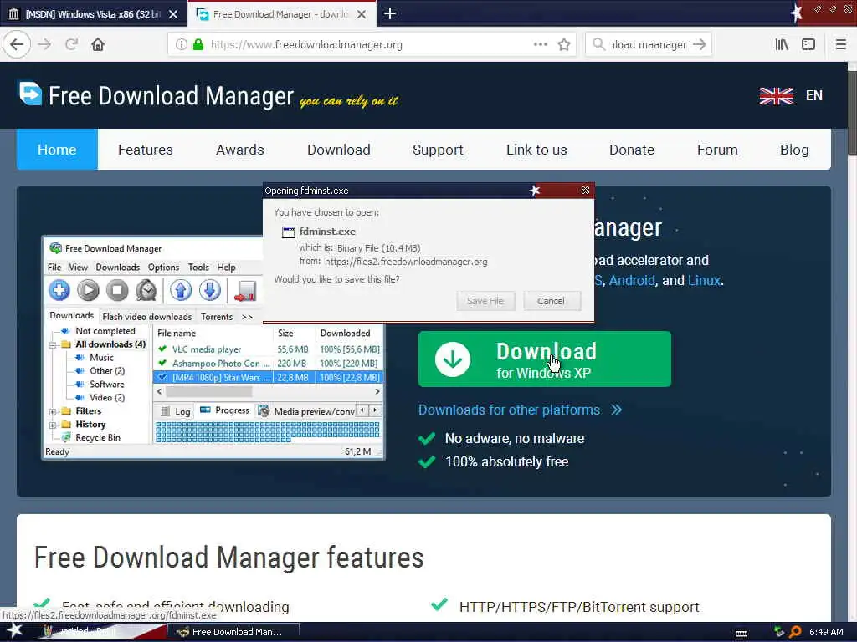Screen dimensions: 857x642
Task: Expand the Filters tree node
Action: (53, 411)
